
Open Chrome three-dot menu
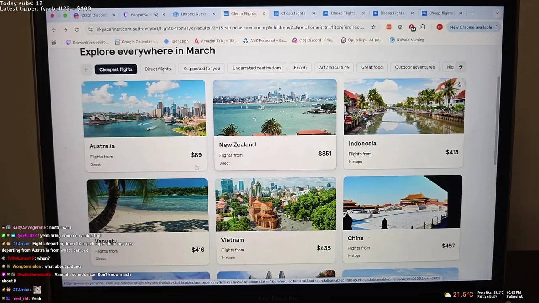pyautogui.click(x=496, y=27)
